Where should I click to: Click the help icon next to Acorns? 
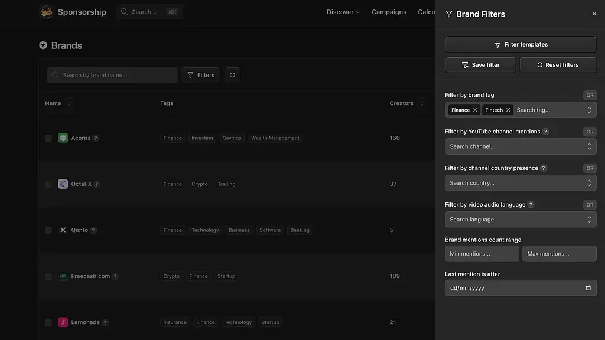[96, 138]
